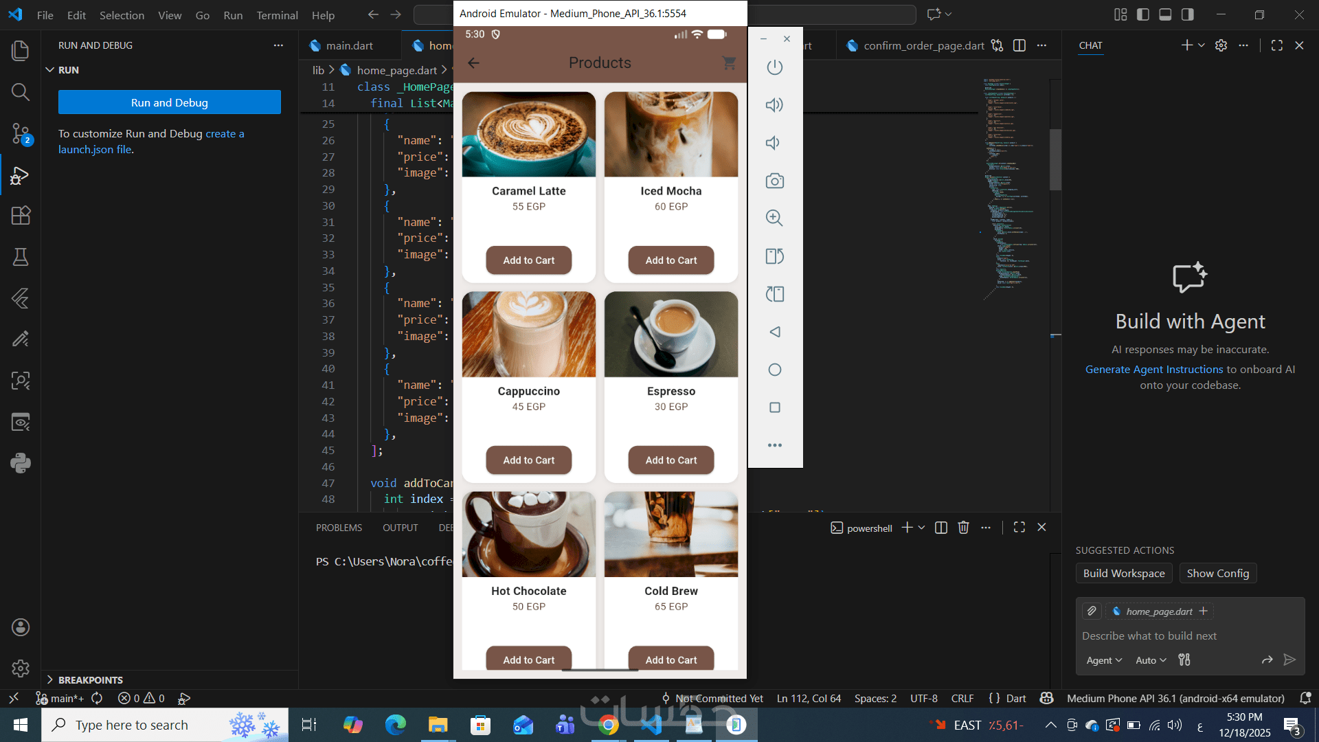Click emulator power button icon

(x=774, y=67)
